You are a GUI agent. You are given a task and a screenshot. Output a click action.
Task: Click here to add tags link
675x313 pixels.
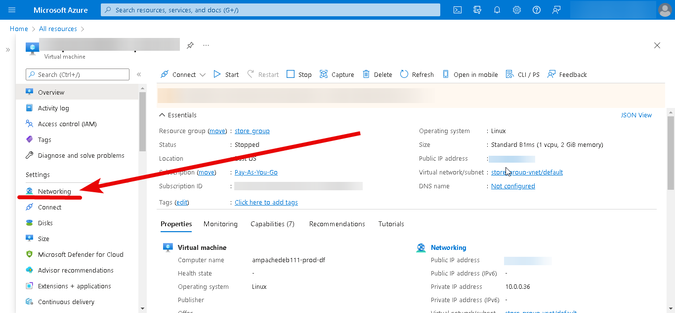pos(266,202)
